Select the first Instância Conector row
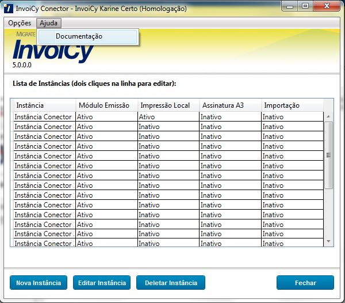Viewport: 345px width, 303px height. point(44,117)
